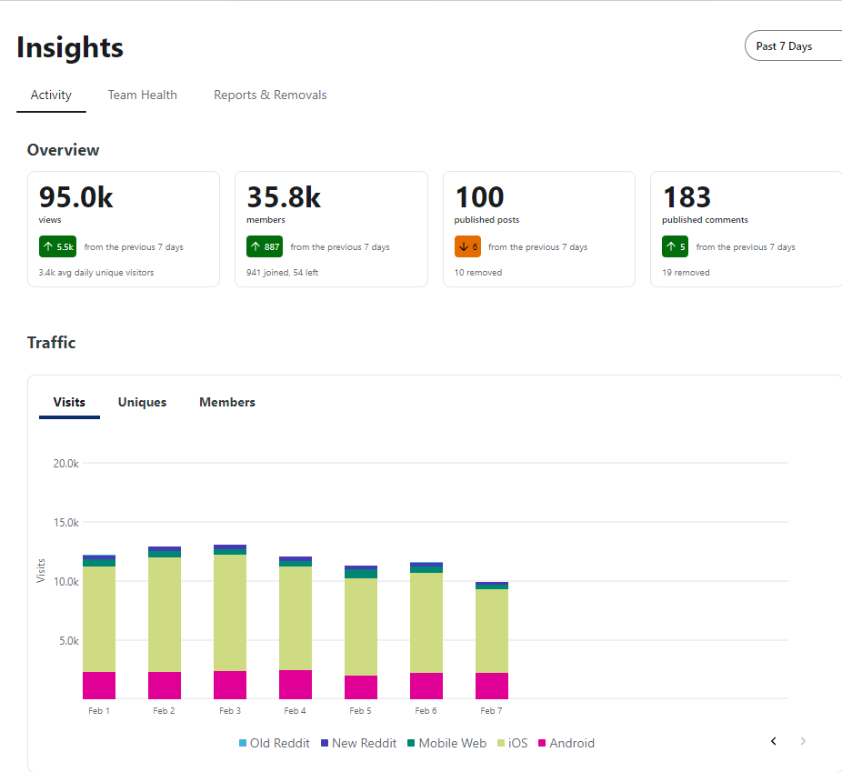842x772 pixels.
Task: Click the Feb 2 iOS bar segment
Action: coord(165,615)
